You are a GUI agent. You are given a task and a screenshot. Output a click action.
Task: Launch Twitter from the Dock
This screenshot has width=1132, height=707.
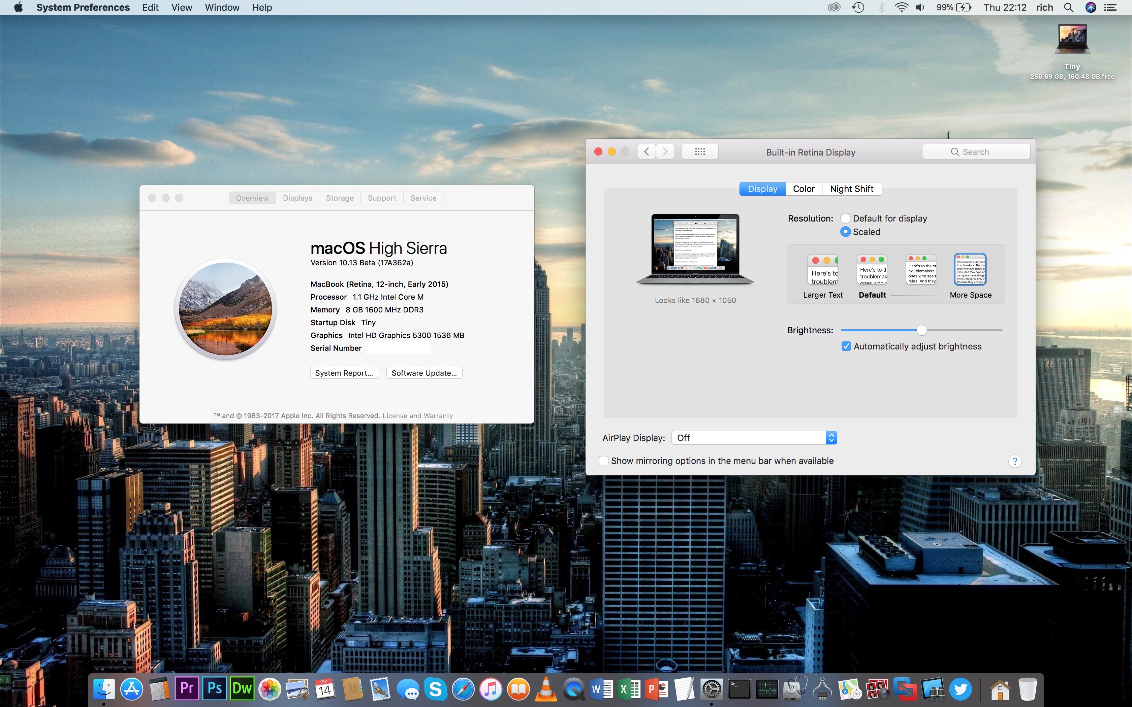[960, 689]
